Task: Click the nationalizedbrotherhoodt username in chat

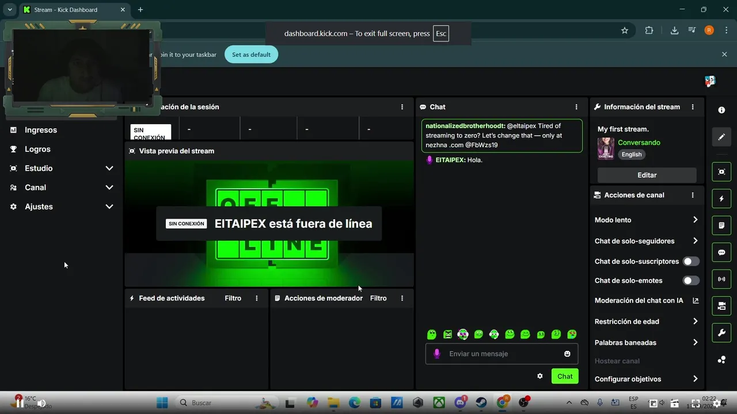Action: (x=465, y=126)
